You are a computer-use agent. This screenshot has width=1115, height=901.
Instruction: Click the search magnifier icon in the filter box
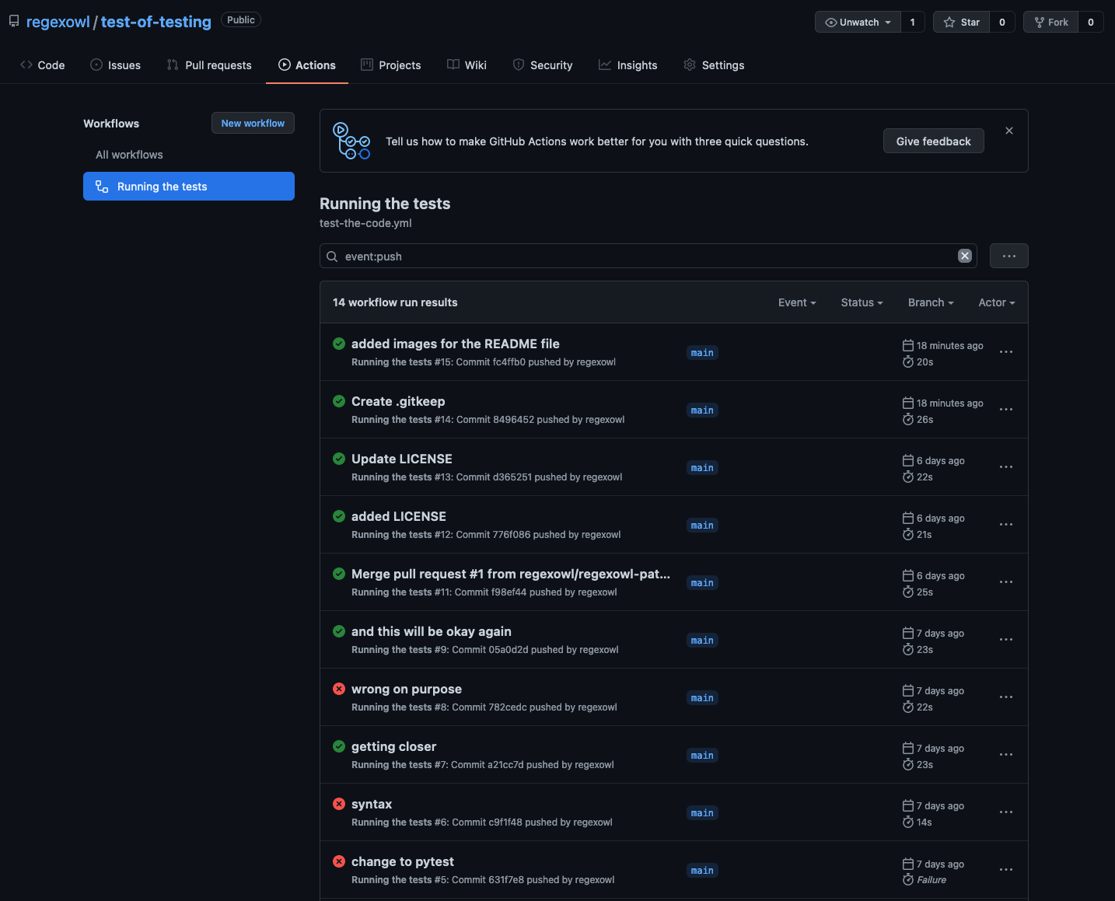332,257
